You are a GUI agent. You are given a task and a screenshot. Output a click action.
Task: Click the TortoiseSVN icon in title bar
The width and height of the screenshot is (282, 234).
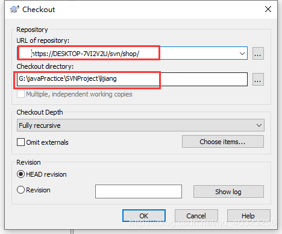pos(14,9)
